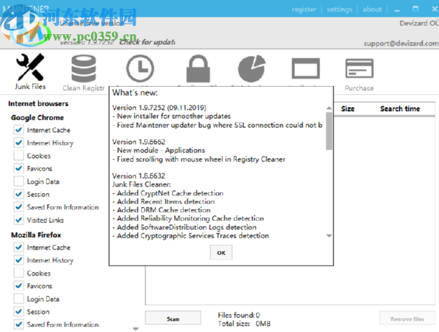This screenshot has width=439, height=332.
Task: Uncheck Firefox Internet History
Action: (x=19, y=260)
